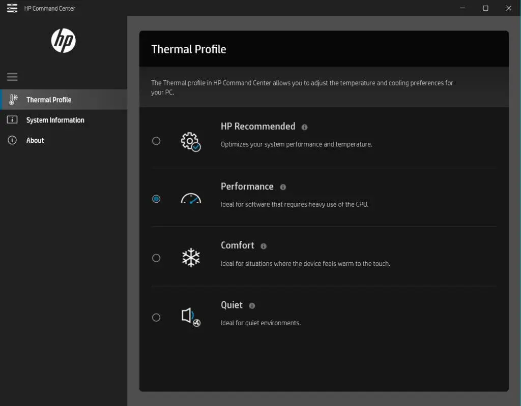Image resolution: width=521 pixels, height=406 pixels.
Task: Click the info icon next to Comfort
Action: pos(264,246)
